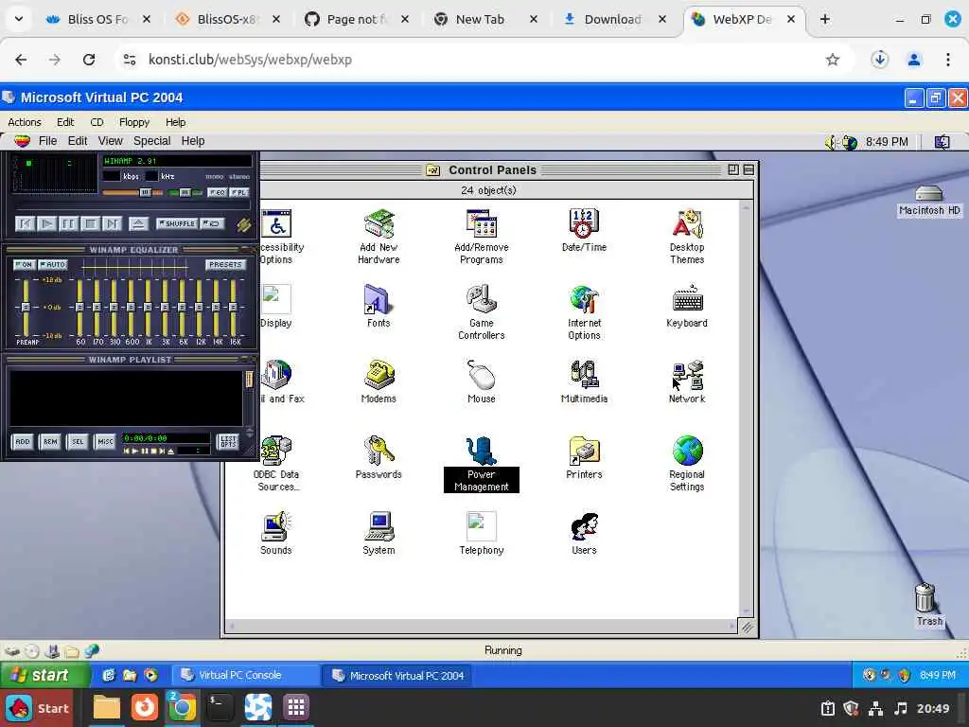Open the Modems icon
The height and width of the screenshot is (727, 969).
click(x=379, y=381)
